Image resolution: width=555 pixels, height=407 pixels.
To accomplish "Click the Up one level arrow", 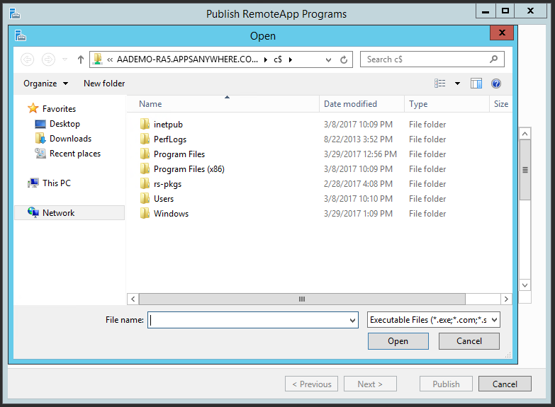I will [81, 59].
